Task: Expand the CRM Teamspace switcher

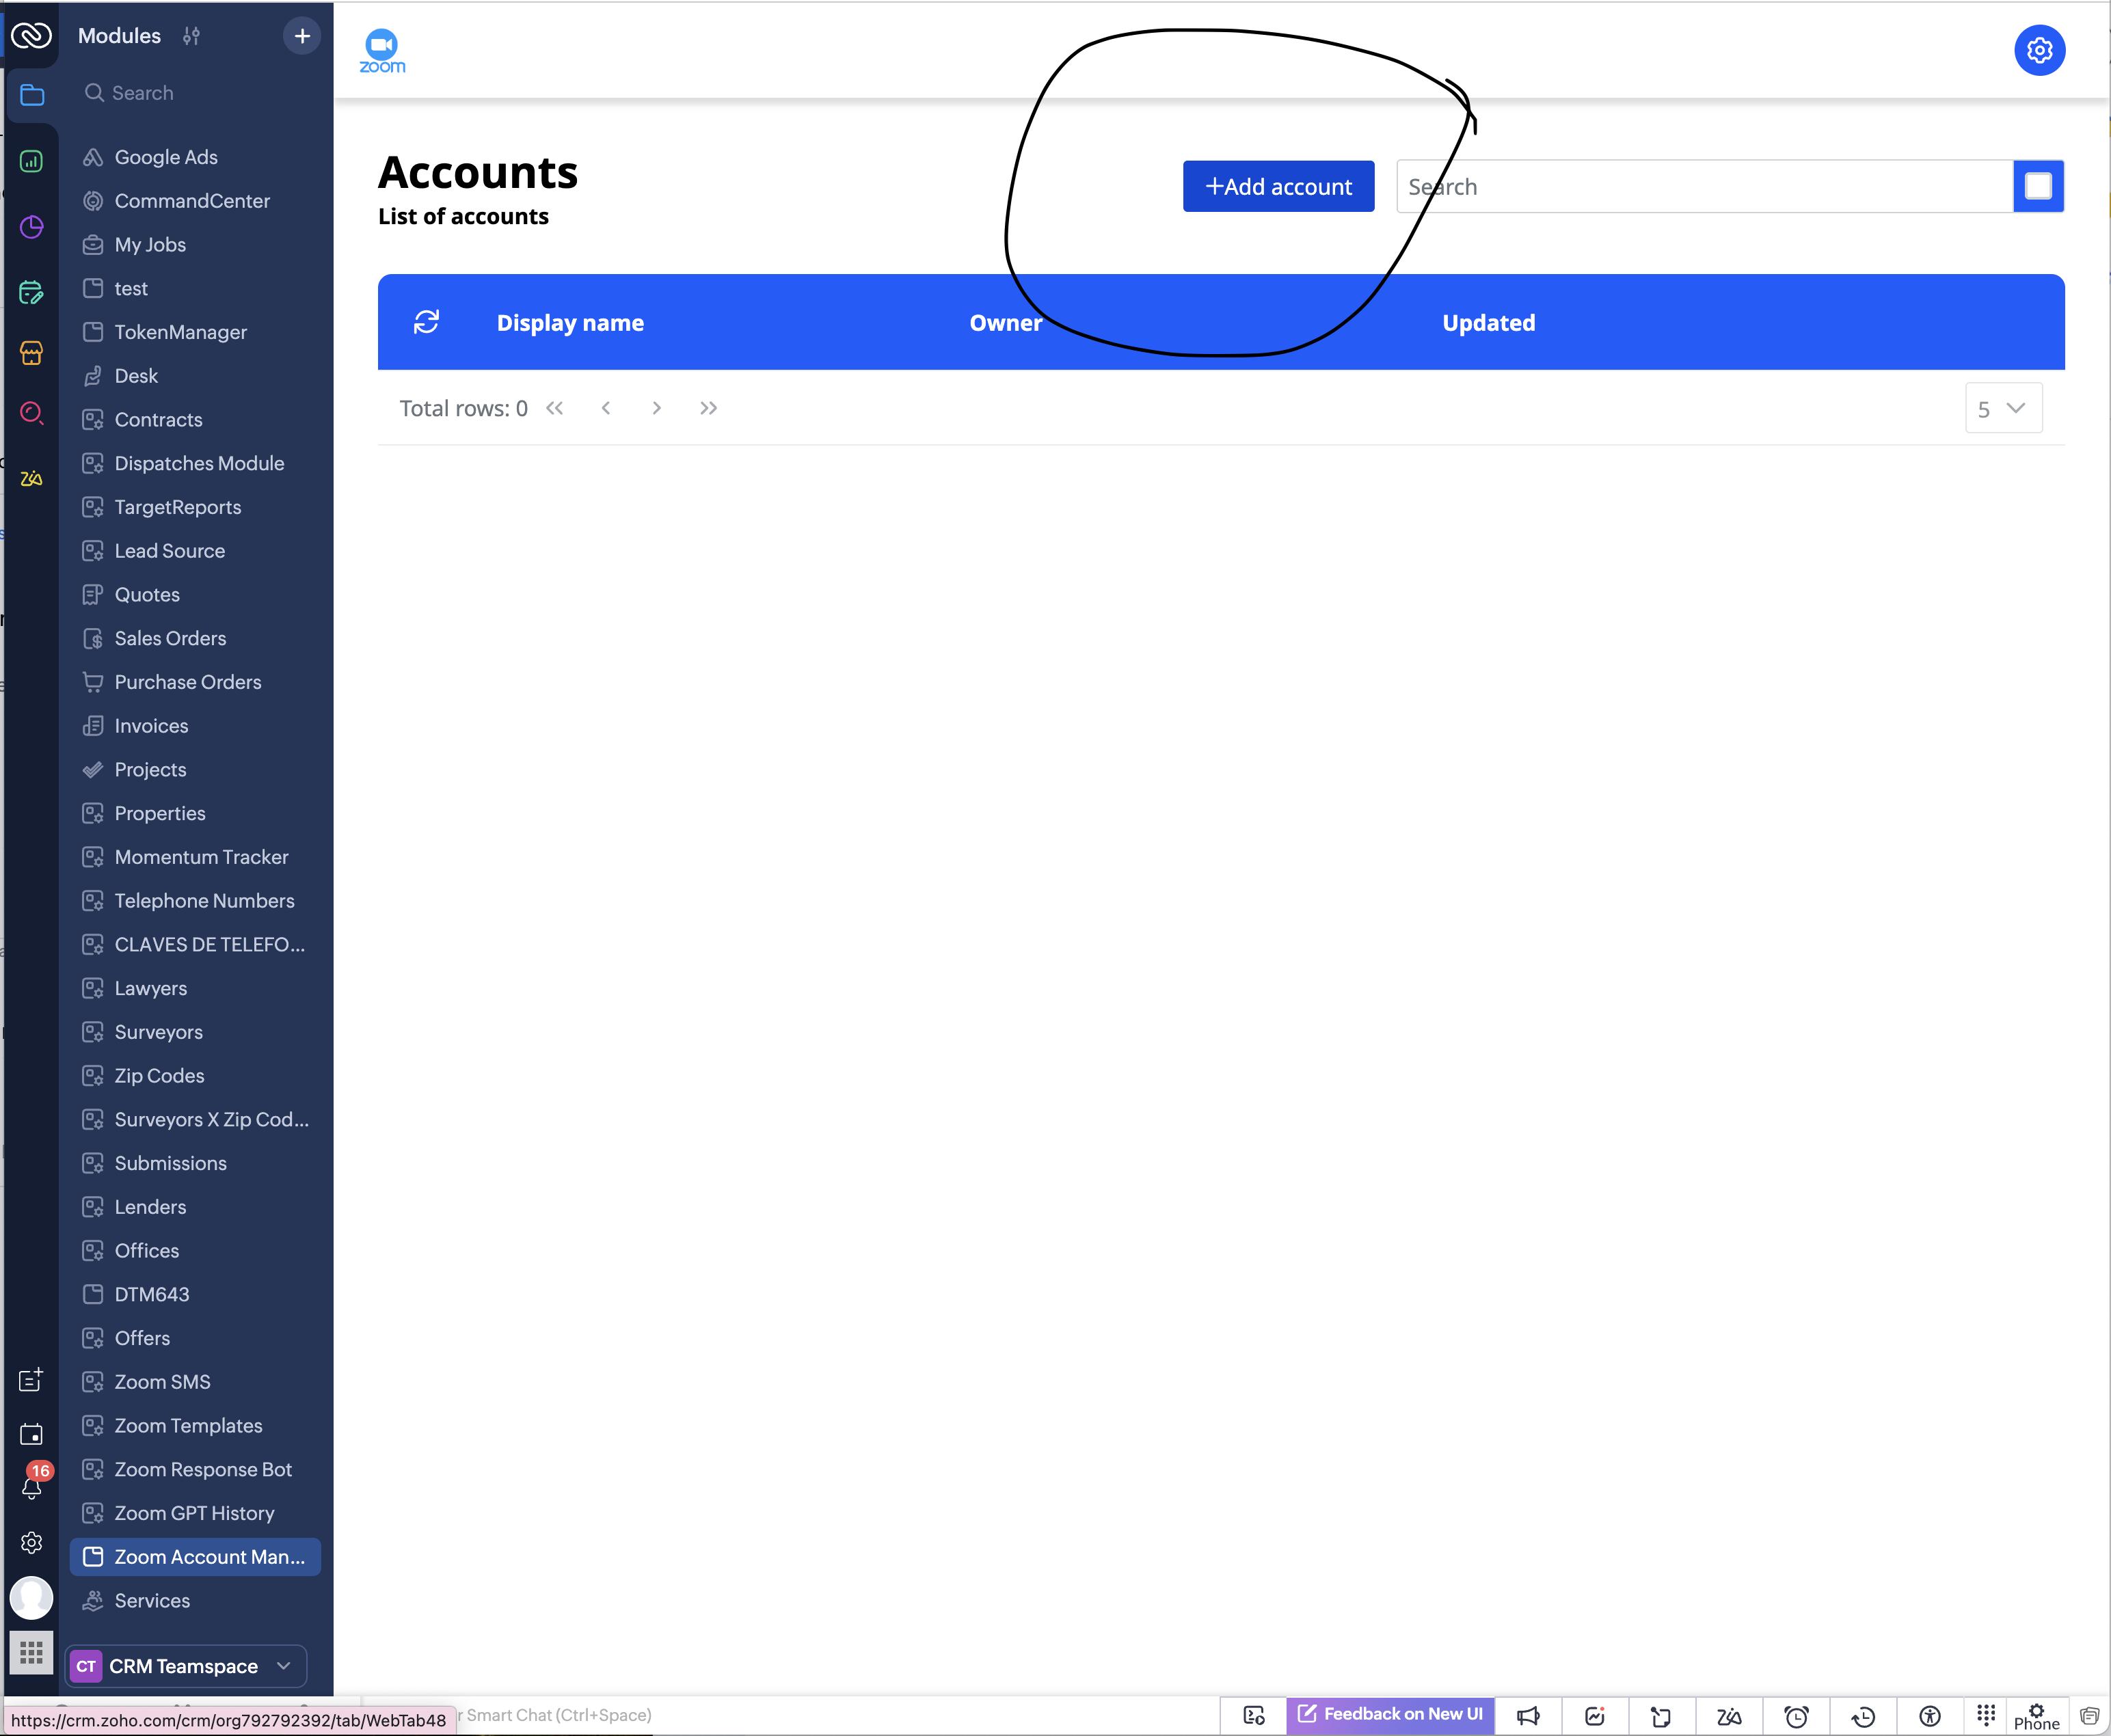Action: (186, 1666)
